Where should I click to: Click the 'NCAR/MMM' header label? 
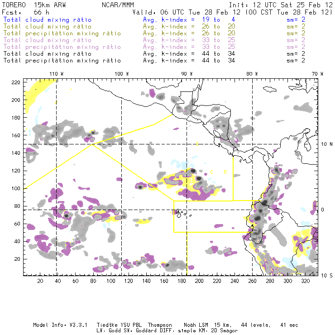click(118, 5)
